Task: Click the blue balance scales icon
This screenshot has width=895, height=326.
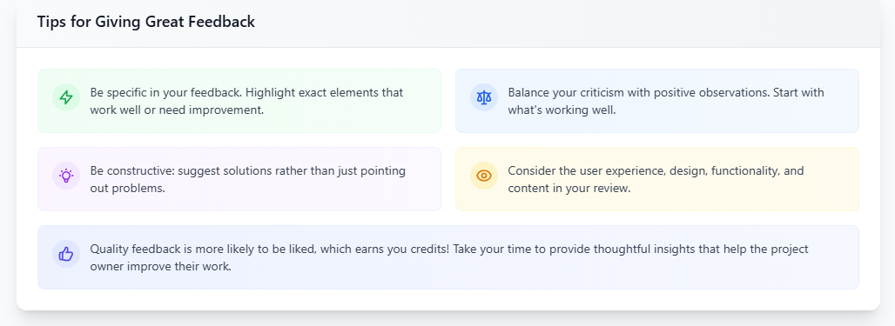Action: (x=484, y=97)
